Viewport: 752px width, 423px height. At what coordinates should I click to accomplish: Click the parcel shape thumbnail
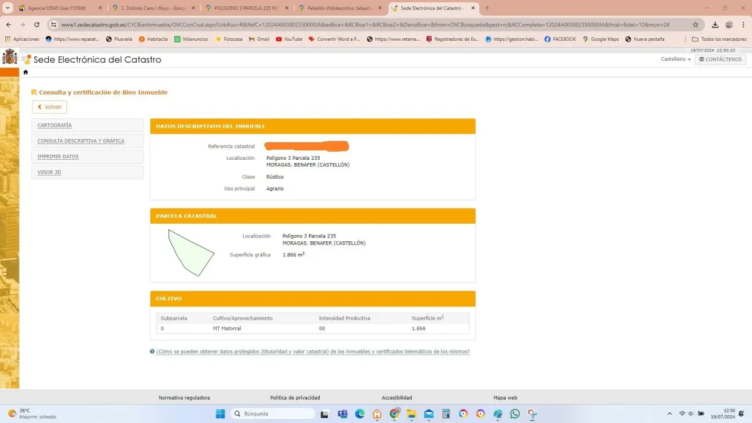[190, 253]
